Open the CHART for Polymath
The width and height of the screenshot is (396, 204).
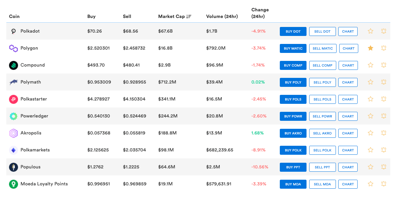(x=348, y=82)
